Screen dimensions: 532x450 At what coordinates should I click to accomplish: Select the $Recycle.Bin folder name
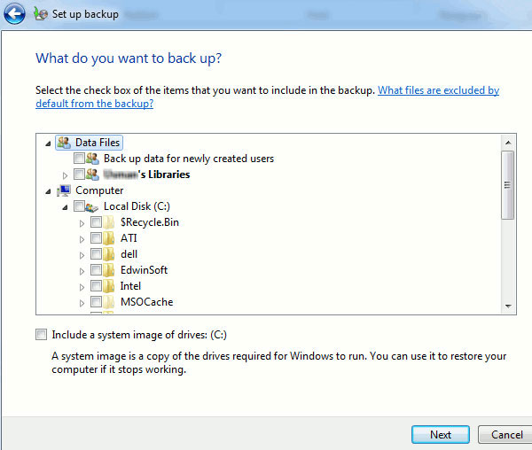click(150, 222)
